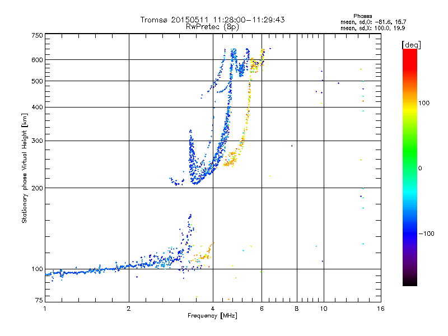Click the y-axis tick label '600'

point(38,60)
